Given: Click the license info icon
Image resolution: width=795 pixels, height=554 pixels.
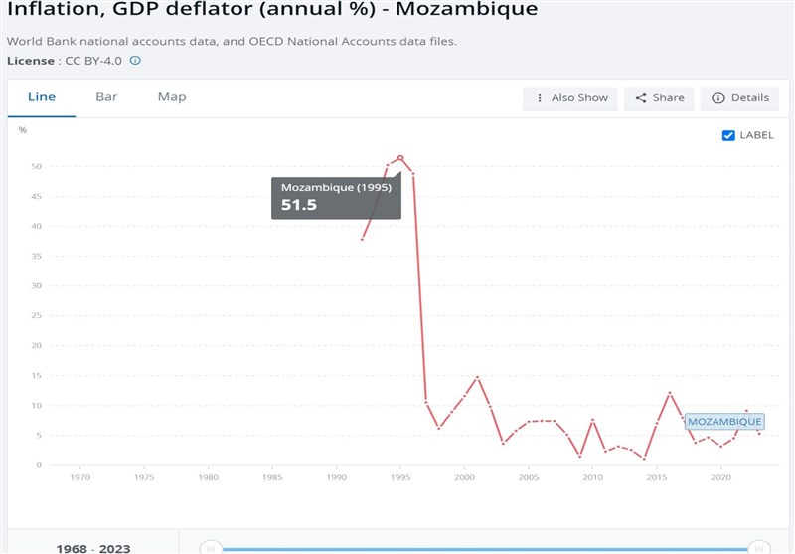Looking at the screenshot, I should (135, 61).
